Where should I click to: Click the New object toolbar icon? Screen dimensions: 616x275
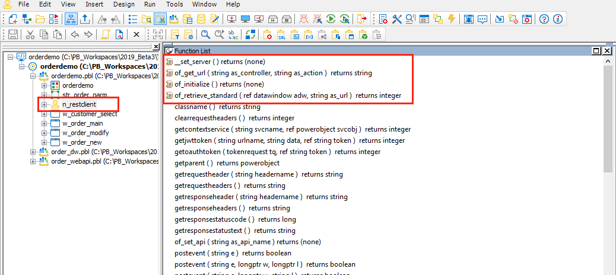pyautogui.click(x=14, y=18)
